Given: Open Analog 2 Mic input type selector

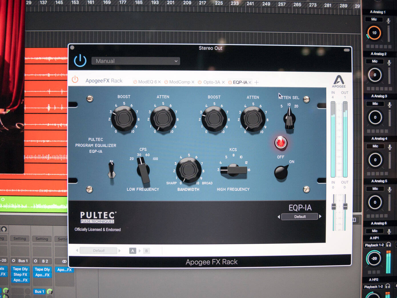Looking at the screenshot, I should click(375, 61).
